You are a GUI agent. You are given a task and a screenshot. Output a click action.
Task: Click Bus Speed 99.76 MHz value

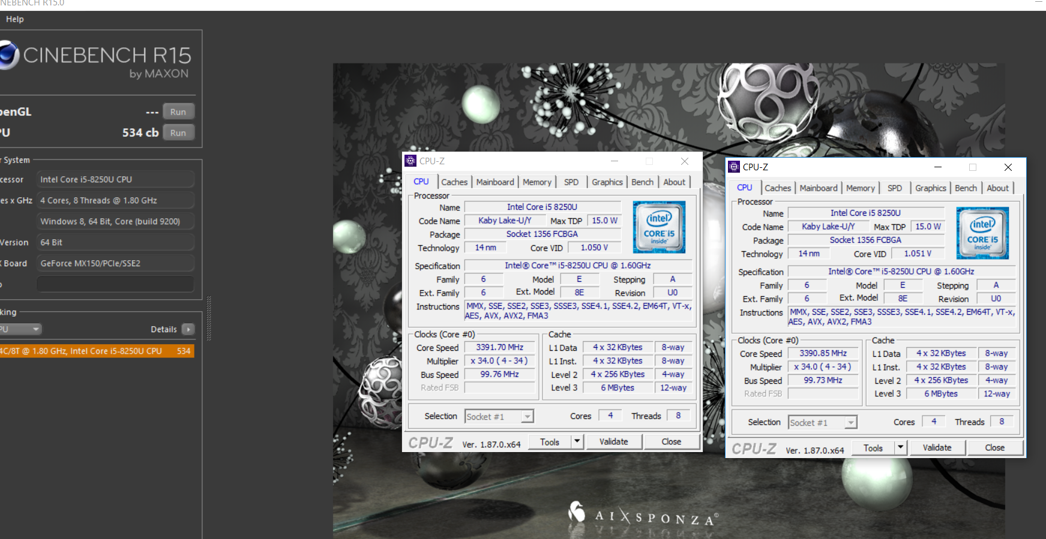pyautogui.click(x=500, y=374)
